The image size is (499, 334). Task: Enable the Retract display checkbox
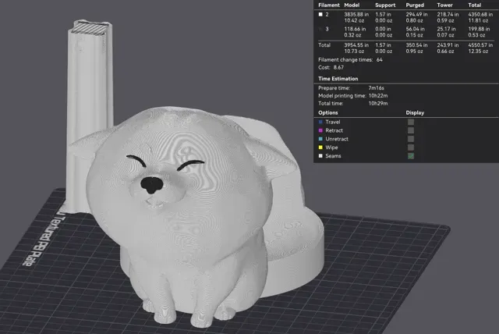pos(411,130)
